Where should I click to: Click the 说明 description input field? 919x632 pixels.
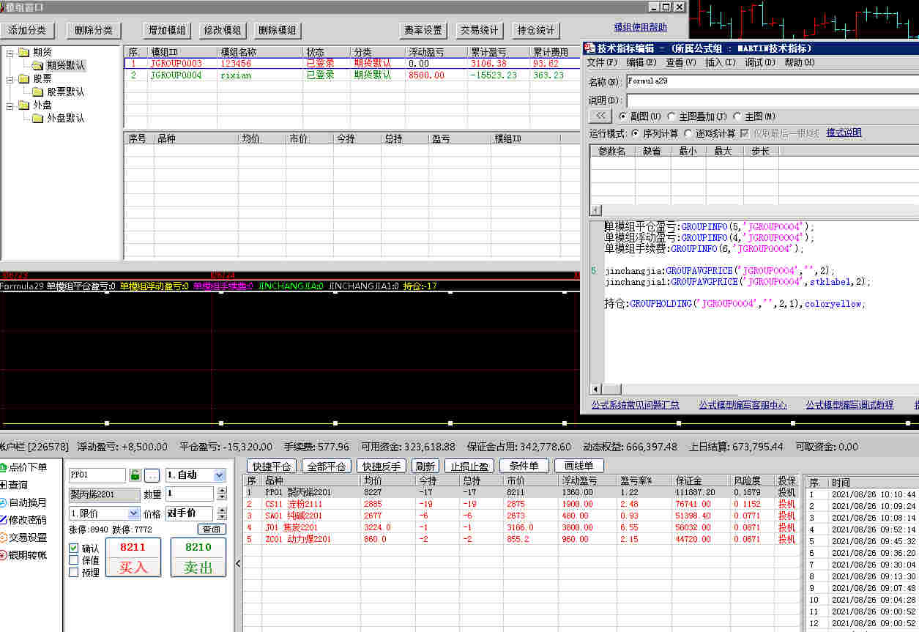(772, 100)
